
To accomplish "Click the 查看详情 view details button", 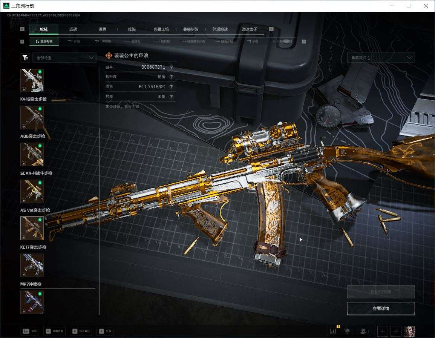I will [381, 309].
